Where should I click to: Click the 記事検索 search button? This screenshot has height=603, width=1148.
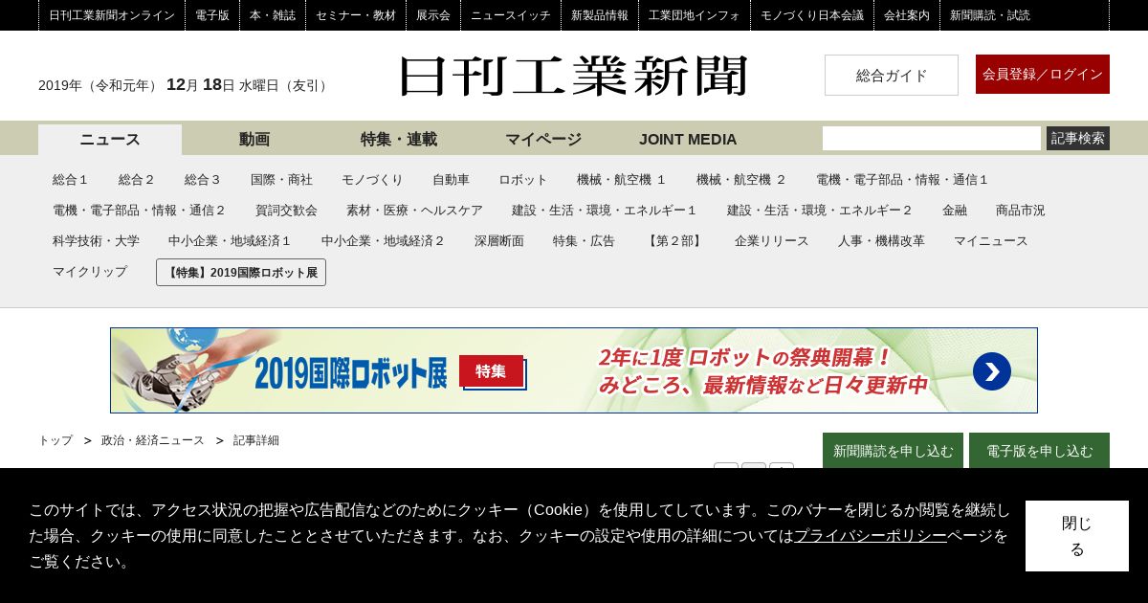click(x=1078, y=138)
